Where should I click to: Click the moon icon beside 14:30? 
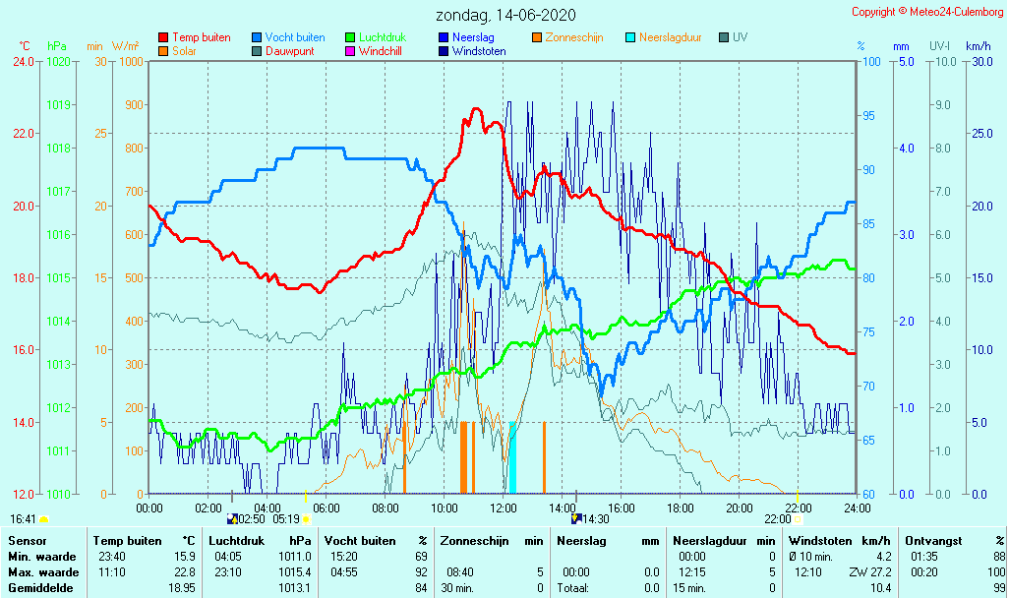tap(576, 518)
